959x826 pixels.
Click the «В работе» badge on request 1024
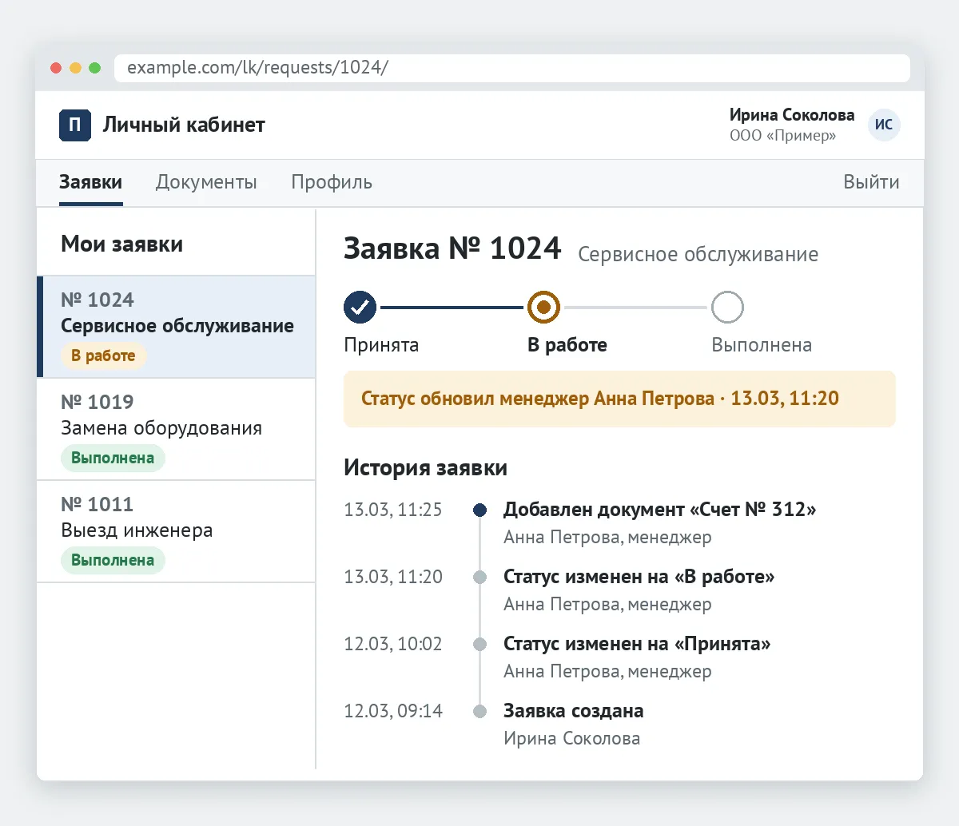103,355
